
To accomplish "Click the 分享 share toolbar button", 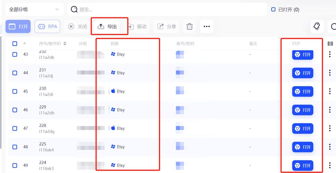I will click(167, 27).
